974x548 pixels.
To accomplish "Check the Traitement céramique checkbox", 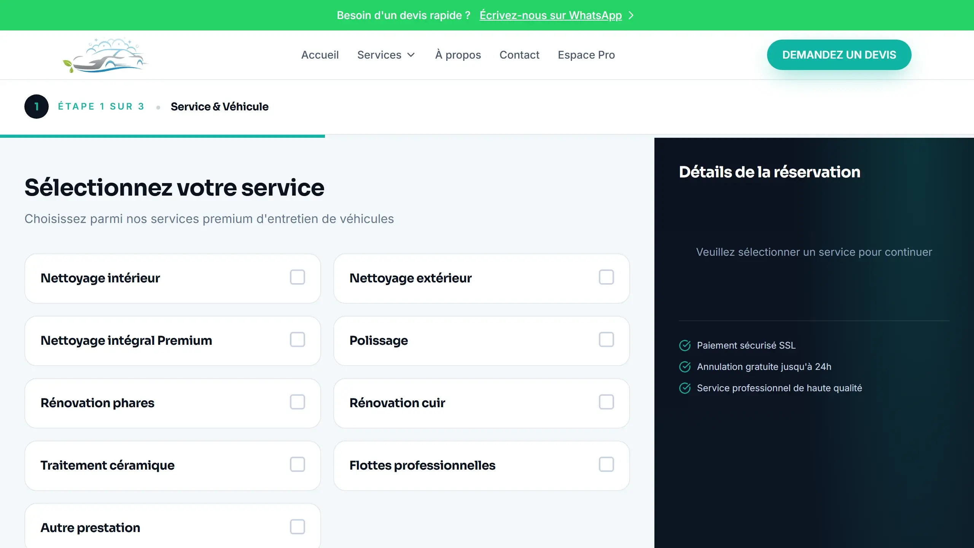I will (x=298, y=464).
